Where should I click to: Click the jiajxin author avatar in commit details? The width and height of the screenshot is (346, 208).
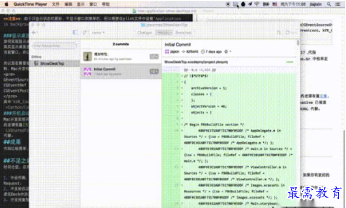pyautogui.click(x=167, y=51)
